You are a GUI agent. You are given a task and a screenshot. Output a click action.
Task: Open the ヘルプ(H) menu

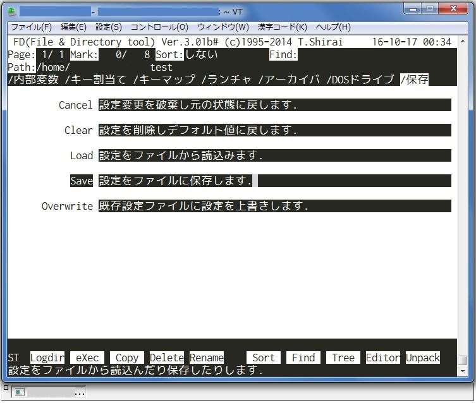pos(333,27)
